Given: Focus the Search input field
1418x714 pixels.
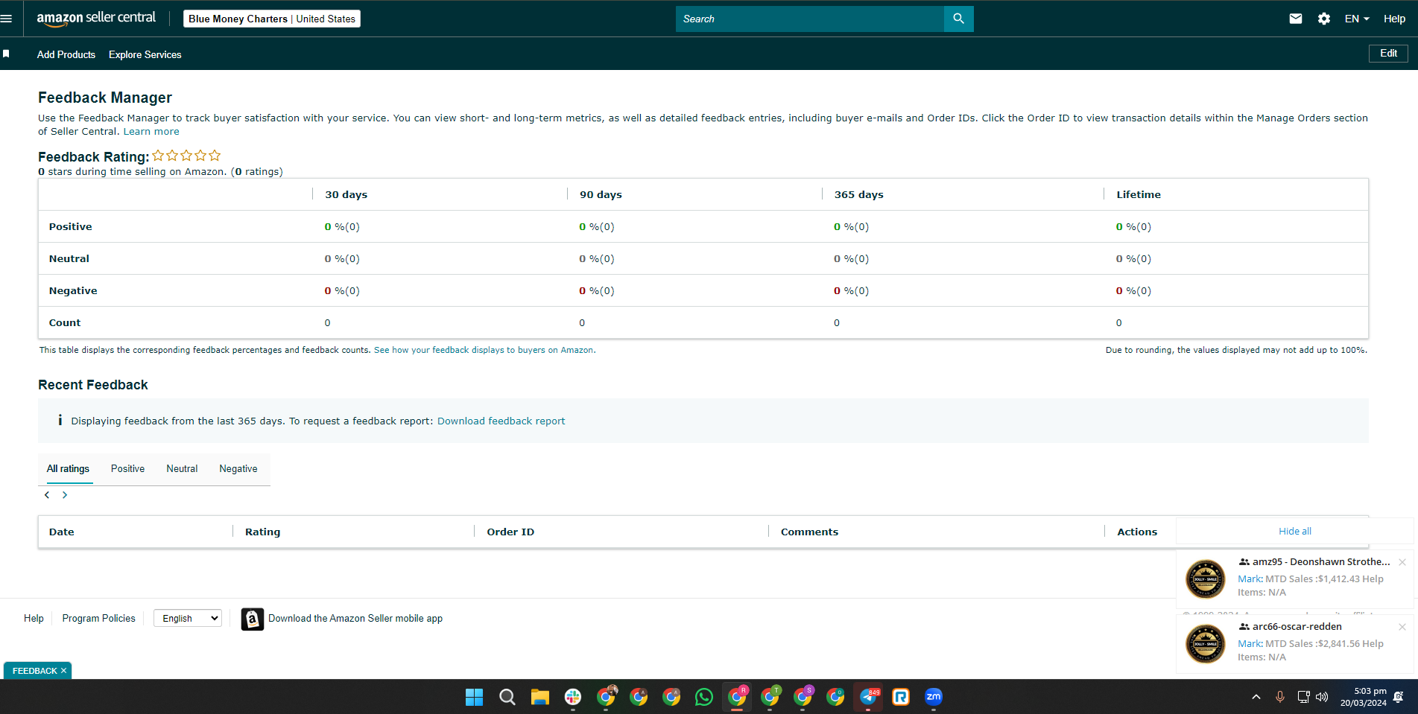Looking at the screenshot, I should [810, 19].
